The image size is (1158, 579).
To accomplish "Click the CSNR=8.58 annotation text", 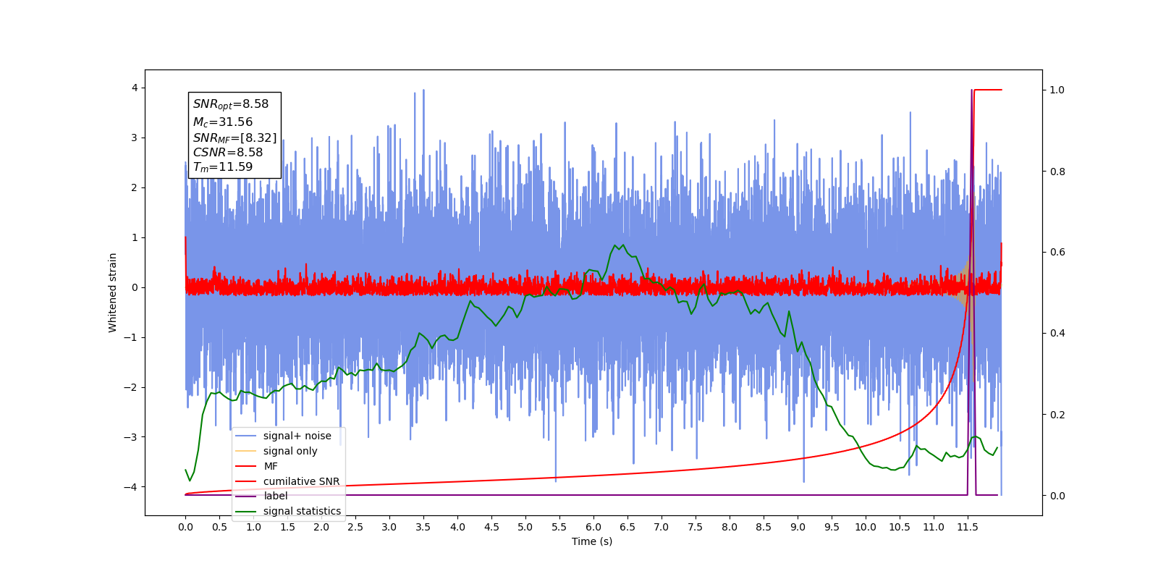I will click(x=228, y=152).
